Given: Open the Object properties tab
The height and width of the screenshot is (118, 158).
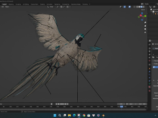Looking at the screenshot, I should point(149,69).
